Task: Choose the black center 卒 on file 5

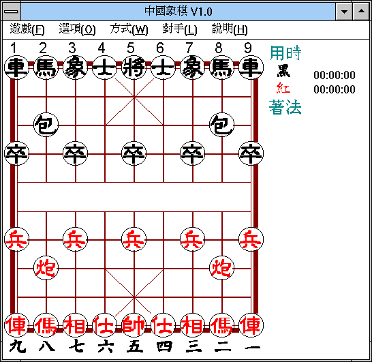Action: pyautogui.click(x=134, y=153)
